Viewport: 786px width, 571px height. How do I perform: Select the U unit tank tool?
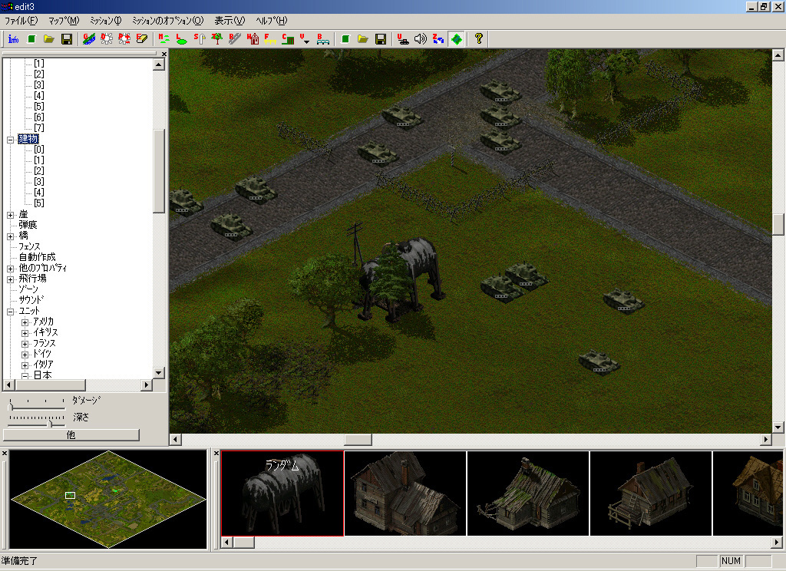(x=403, y=39)
